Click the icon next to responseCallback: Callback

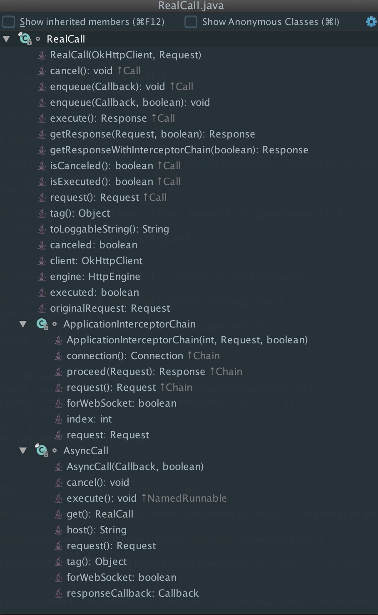point(59,593)
